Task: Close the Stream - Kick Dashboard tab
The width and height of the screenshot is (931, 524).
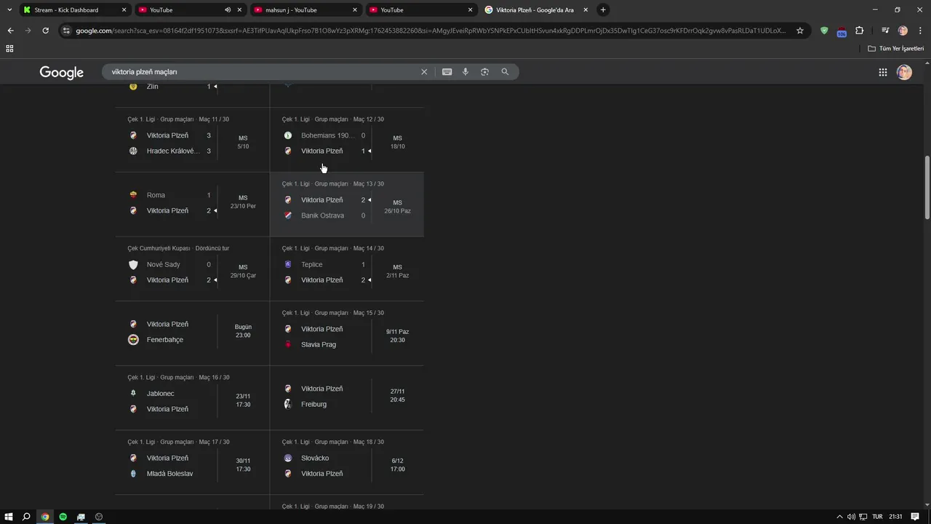Action: (124, 10)
